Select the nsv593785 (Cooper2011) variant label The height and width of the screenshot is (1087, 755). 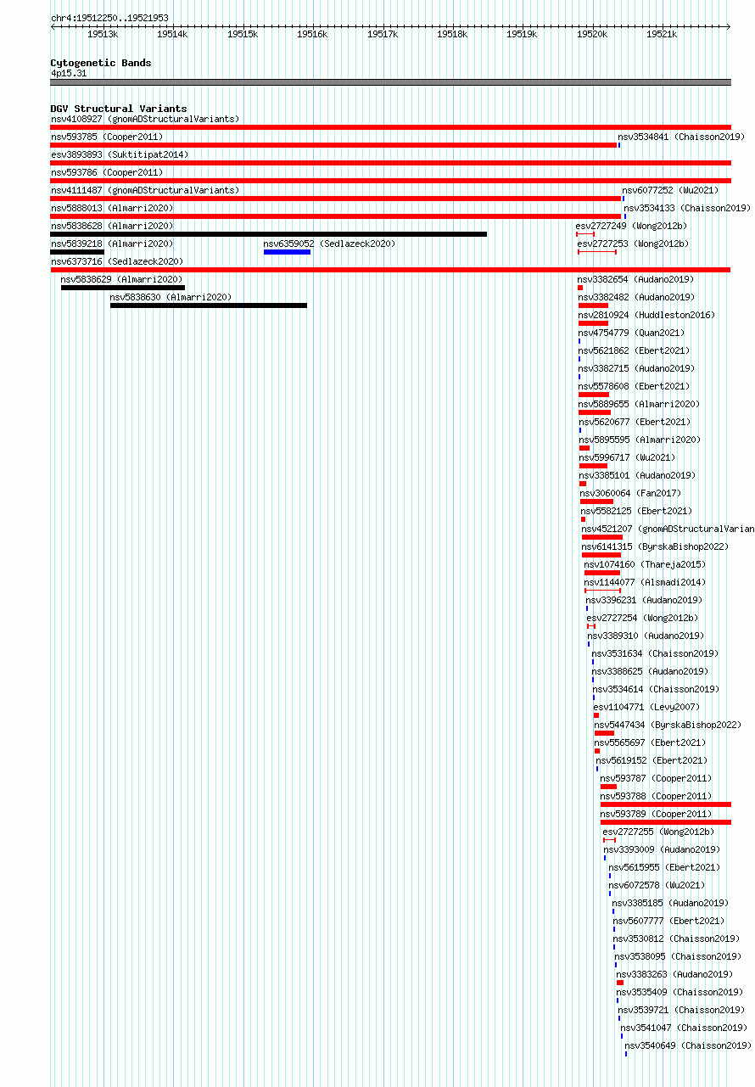pos(107,137)
